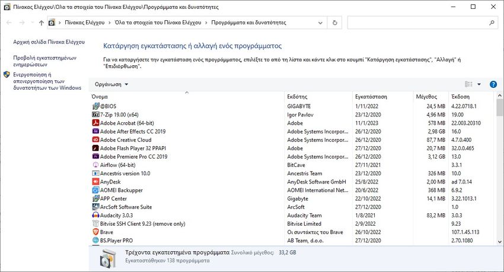504x272 pixels.
Task: Click the Προγράμματα και δυνατότητες breadcrumb
Action: point(248,23)
